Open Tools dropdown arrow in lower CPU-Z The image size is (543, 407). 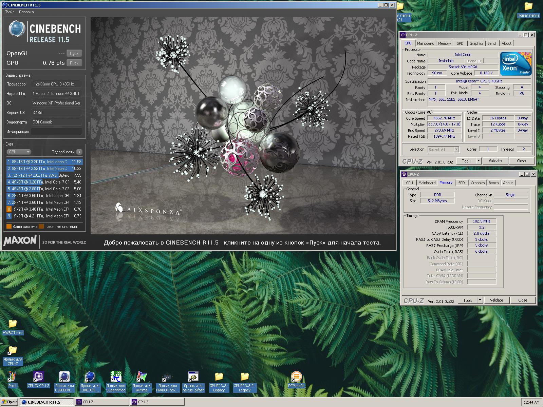point(480,300)
